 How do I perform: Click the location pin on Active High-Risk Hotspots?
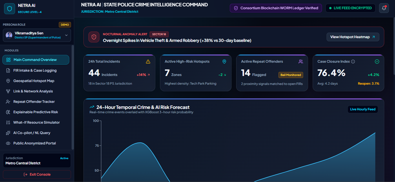[x=224, y=62]
